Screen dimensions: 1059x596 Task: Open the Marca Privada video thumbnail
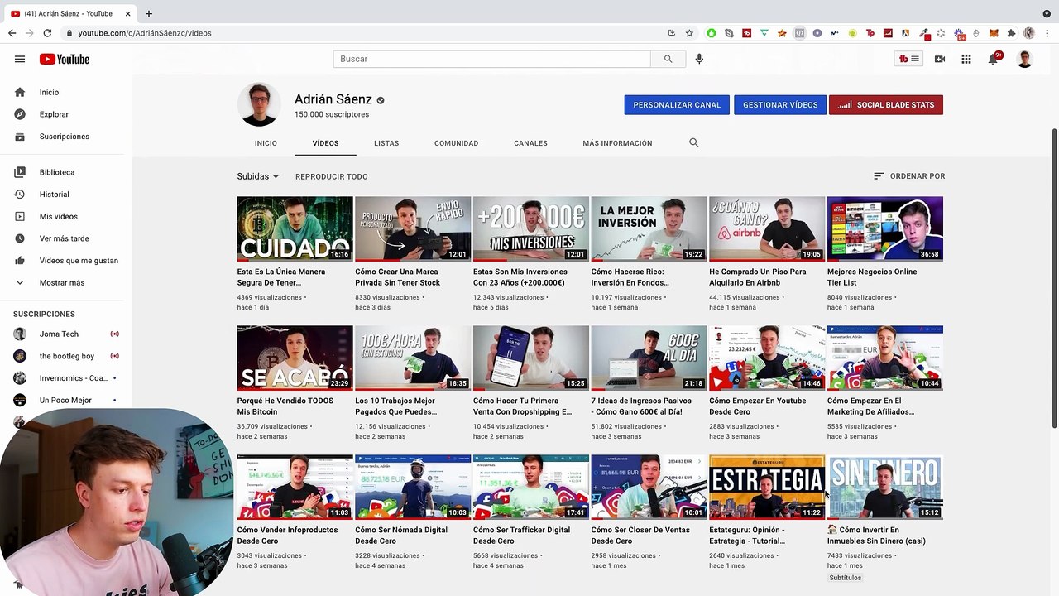[x=413, y=228]
